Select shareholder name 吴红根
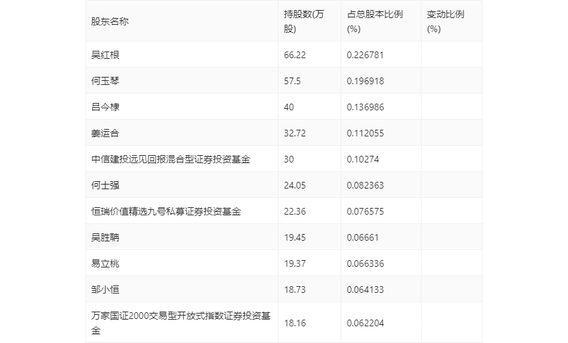The height and width of the screenshot is (343, 568). (x=105, y=55)
